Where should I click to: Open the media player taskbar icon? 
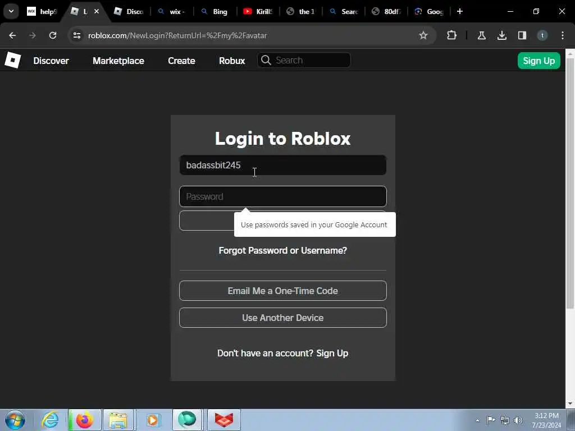pos(153,420)
